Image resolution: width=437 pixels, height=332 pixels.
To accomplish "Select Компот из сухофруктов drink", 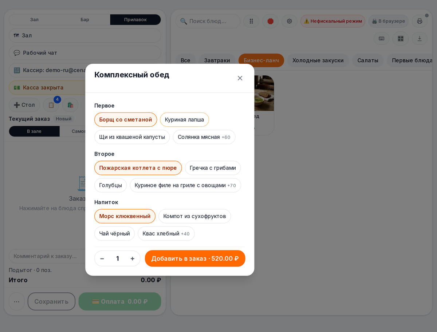I will [194, 216].
